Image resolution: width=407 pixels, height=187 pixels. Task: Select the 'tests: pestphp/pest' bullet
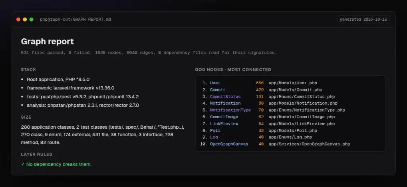click(83, 97)
